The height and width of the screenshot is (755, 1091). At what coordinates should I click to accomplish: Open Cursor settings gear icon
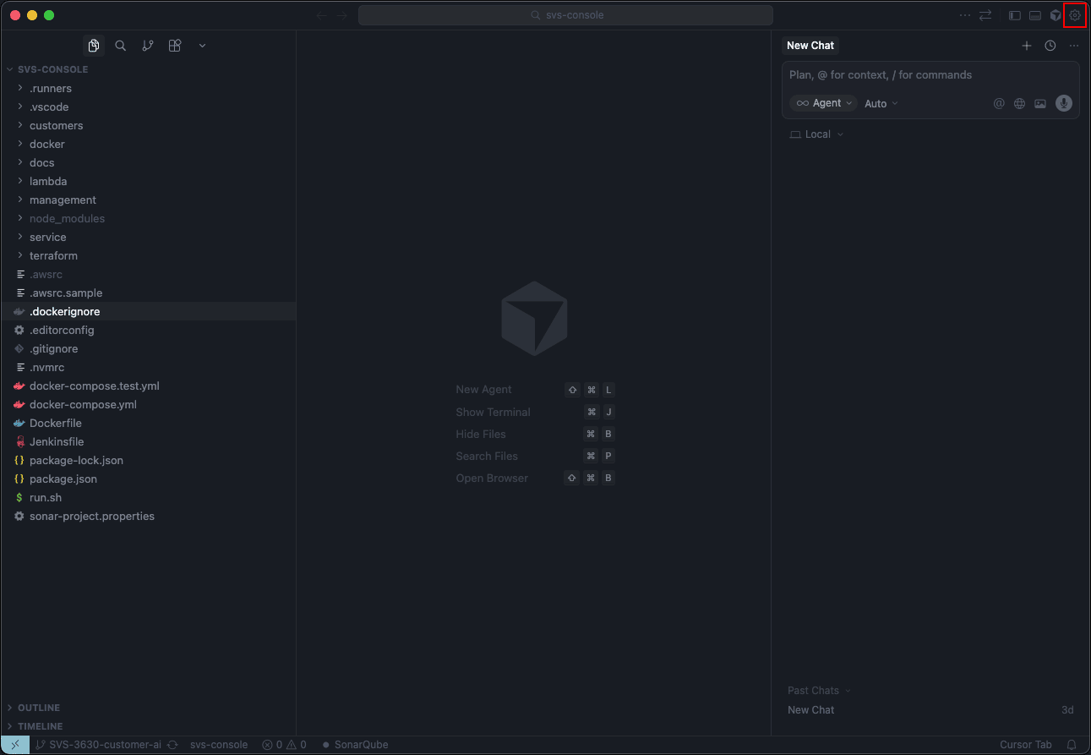coord(1075,15)
